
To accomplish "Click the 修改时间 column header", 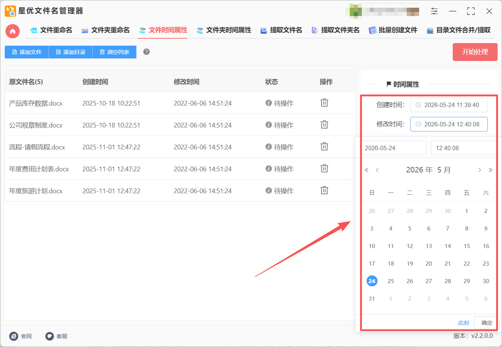I will point(187,82).
